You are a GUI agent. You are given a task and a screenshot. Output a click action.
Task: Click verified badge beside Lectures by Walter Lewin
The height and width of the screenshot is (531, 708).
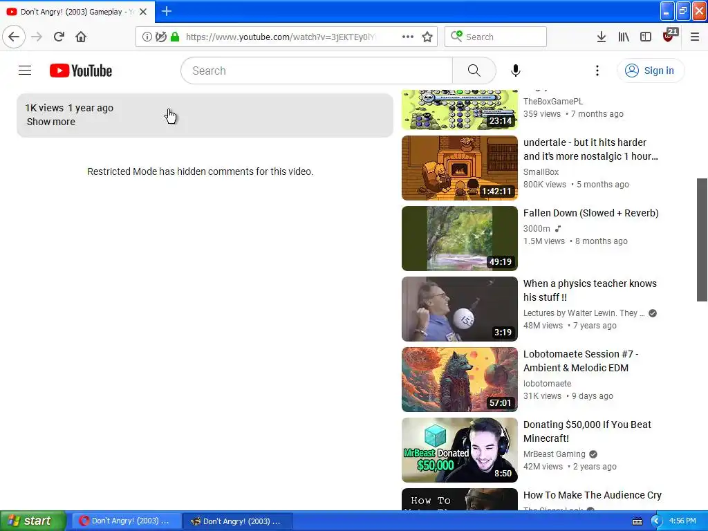click(653, 313)
